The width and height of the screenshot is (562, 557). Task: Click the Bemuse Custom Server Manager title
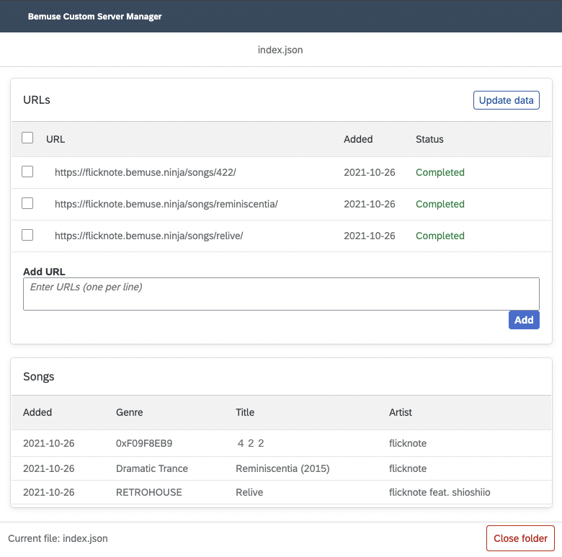(94, 17)
